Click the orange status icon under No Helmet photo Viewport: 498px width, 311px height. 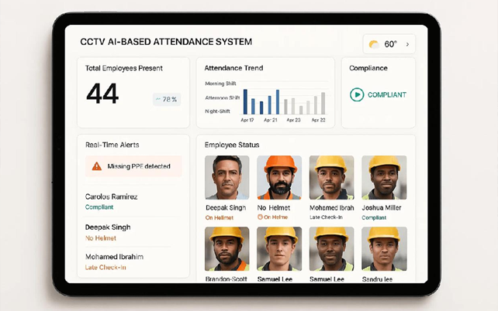pyautogui.click(x=260, y=217)
